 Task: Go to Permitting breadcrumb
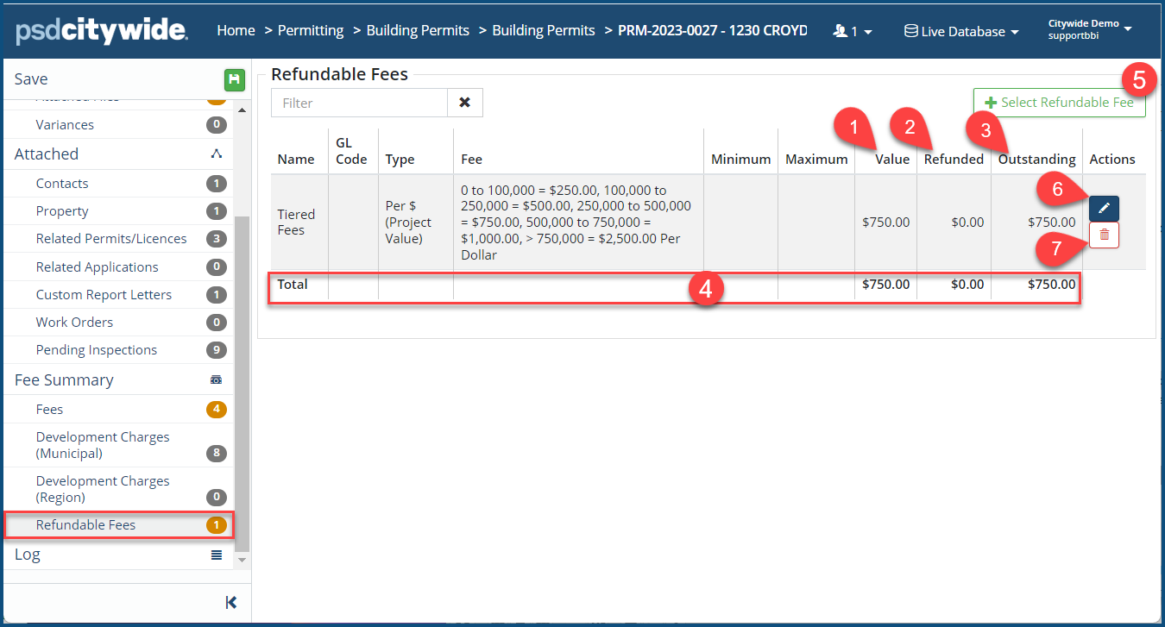(311, 30)
